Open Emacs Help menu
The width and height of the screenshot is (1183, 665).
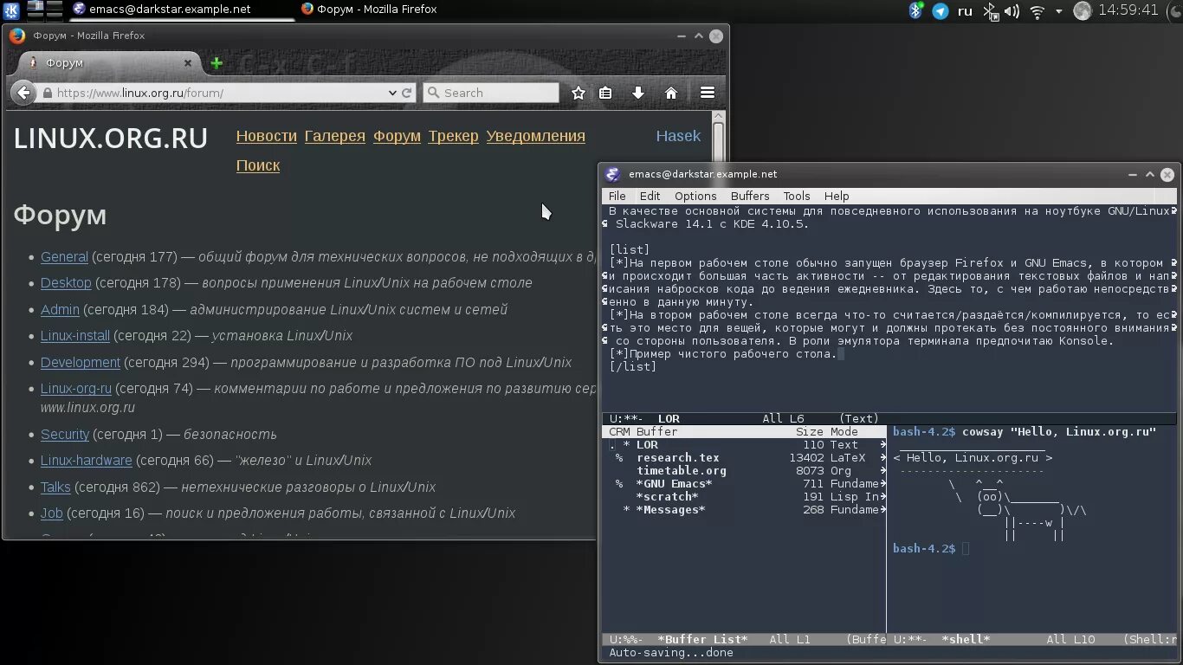tap(837, 196)
